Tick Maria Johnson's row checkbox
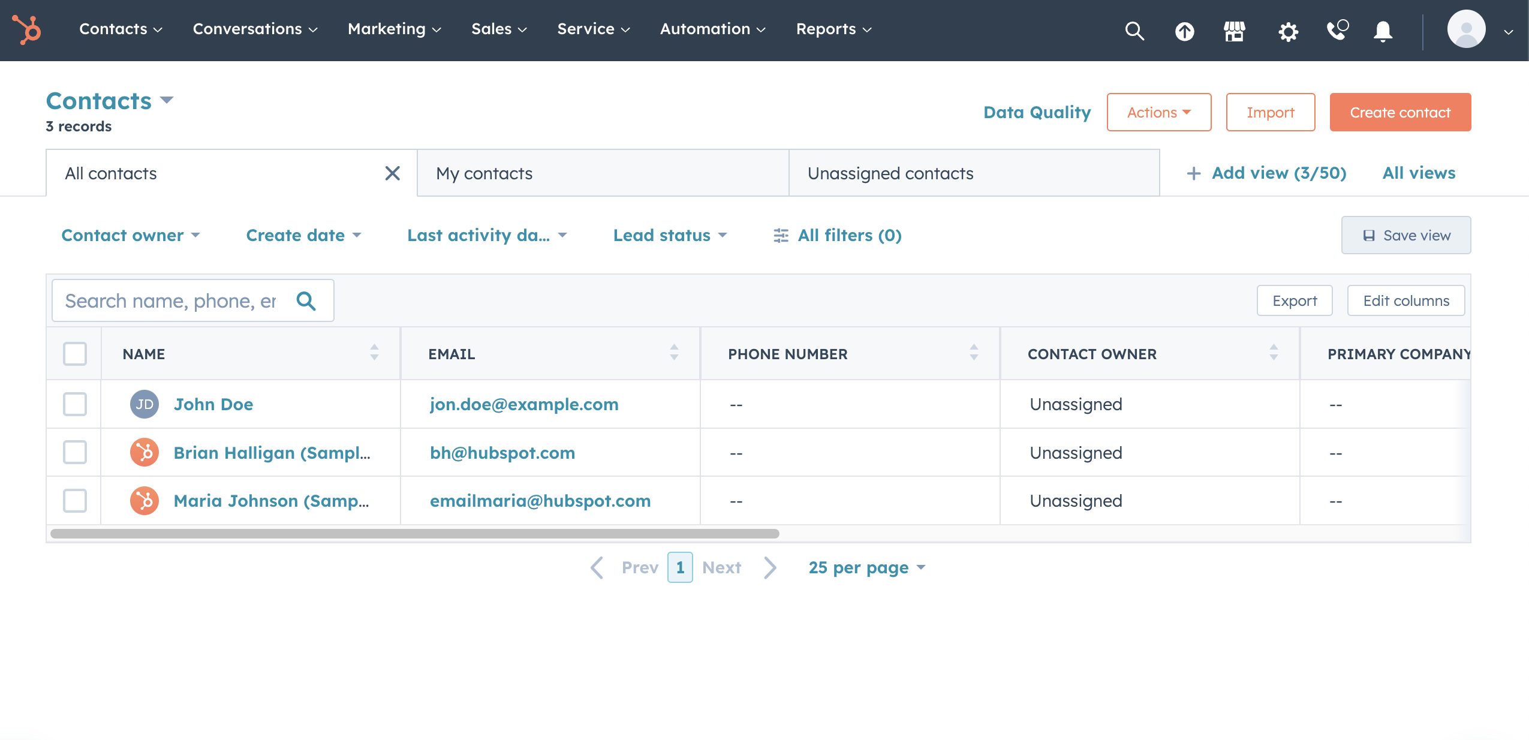This screenshot has height=740, width=1529. (75, 501)
